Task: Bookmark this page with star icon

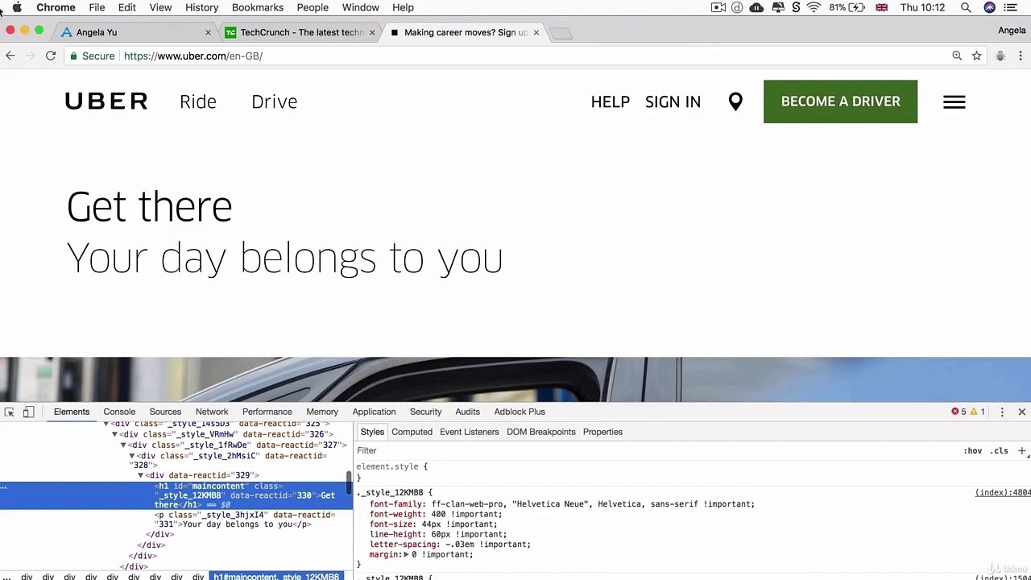Action: click(x=976, y=56)
